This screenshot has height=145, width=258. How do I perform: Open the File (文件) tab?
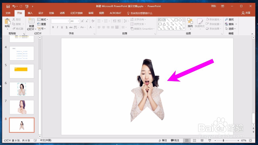(x=8, y=13)
